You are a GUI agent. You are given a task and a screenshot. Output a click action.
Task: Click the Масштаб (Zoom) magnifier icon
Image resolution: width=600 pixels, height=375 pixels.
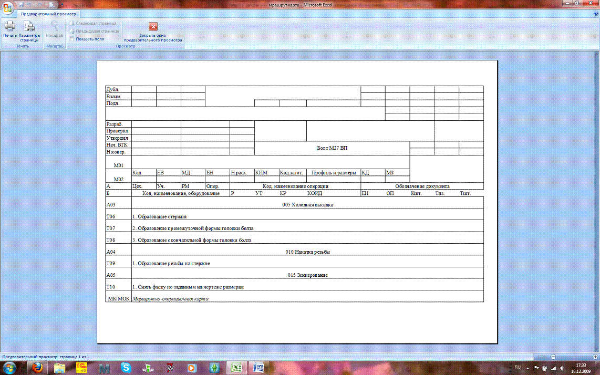[x=55, y=28]
